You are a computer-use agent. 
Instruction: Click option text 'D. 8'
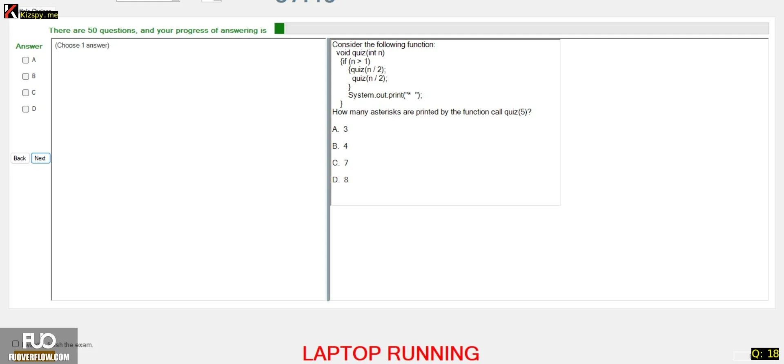coord(340,180)
